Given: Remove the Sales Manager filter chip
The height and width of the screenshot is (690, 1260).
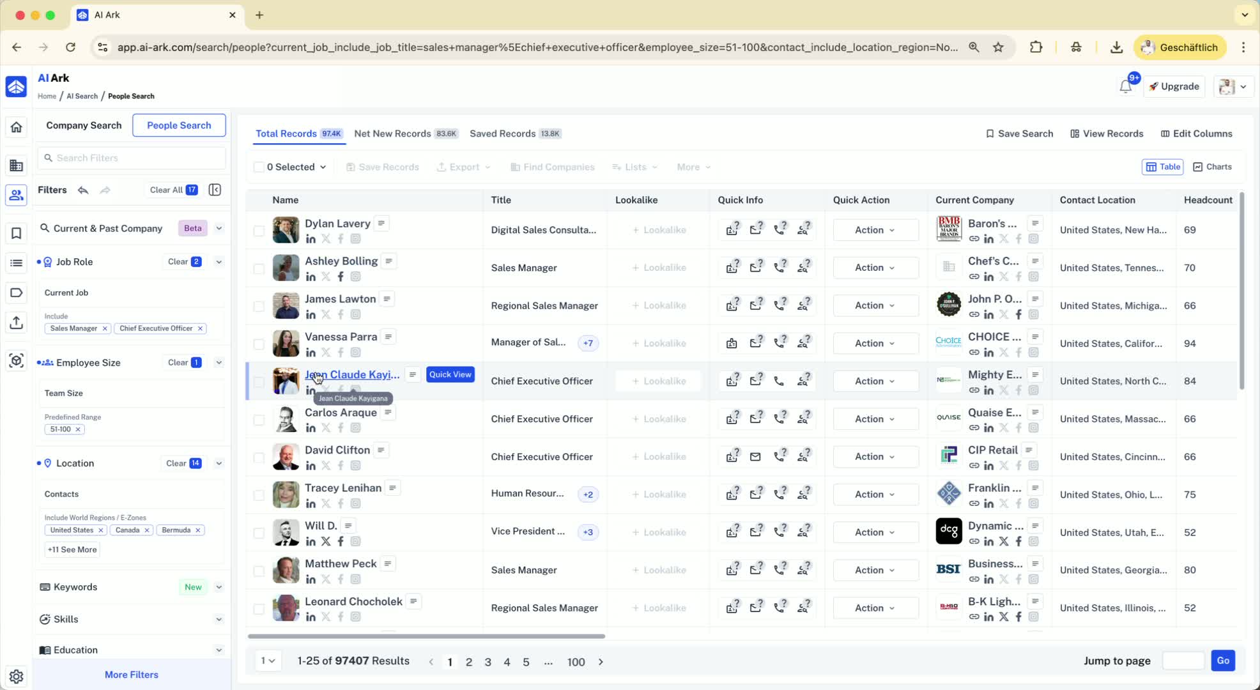Looking at the screenshot, I should pos(105,328).
